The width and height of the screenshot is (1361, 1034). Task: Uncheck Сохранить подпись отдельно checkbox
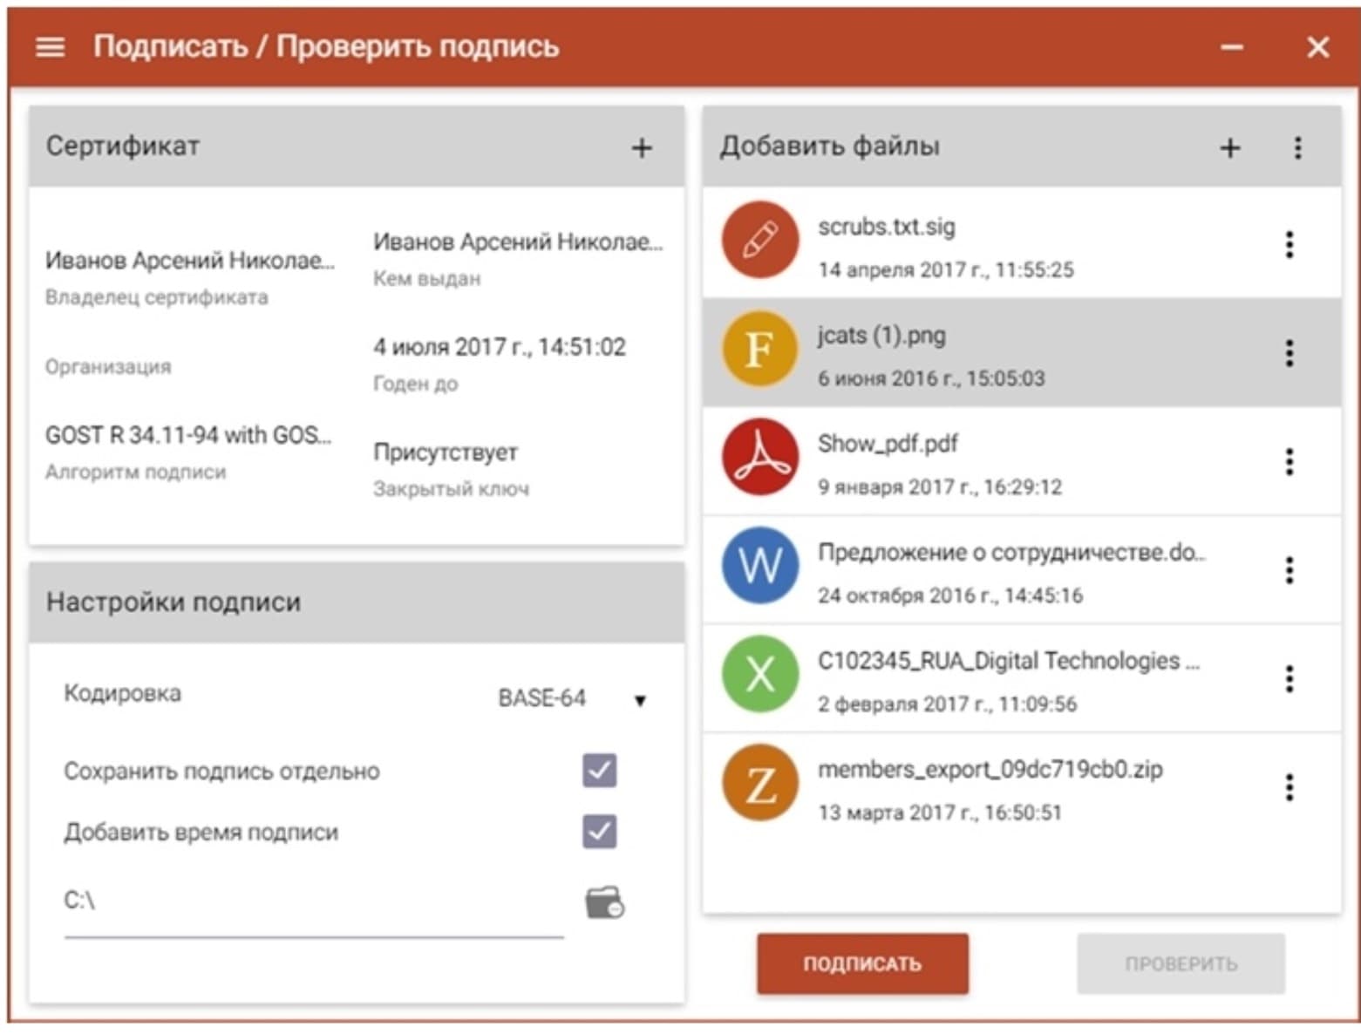tap(599, 771)
